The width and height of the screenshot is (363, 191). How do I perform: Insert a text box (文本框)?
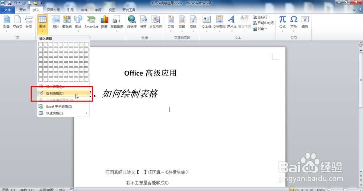click(x=207, y=24)
